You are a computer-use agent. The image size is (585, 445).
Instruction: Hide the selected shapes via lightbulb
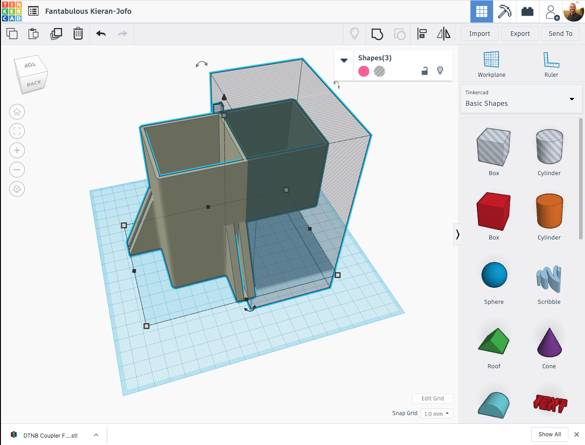440,71
